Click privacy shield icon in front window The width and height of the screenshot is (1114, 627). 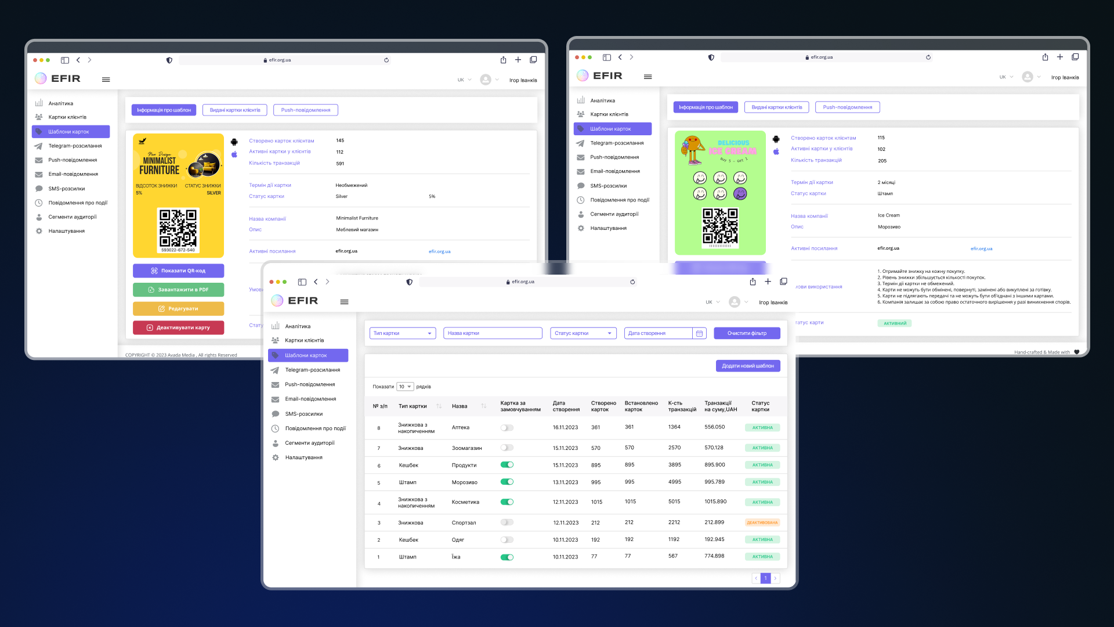[x=409, y=282]
